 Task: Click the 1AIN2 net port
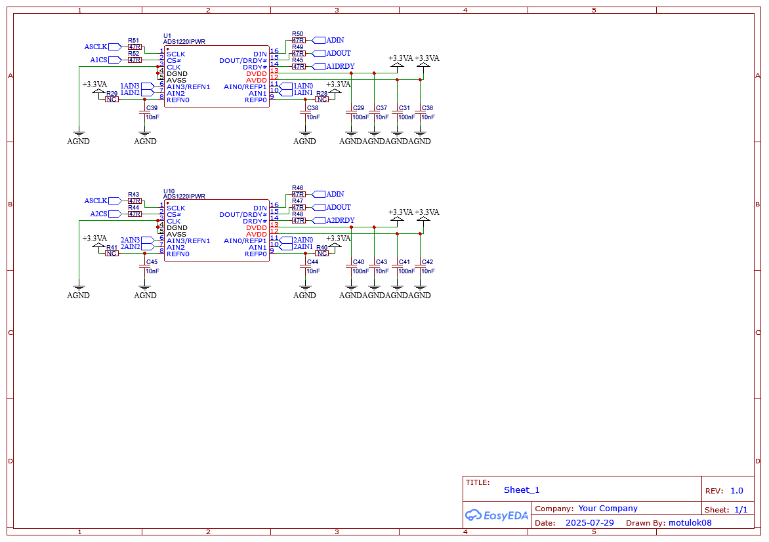pyautogui.click(x=137, y=92)
